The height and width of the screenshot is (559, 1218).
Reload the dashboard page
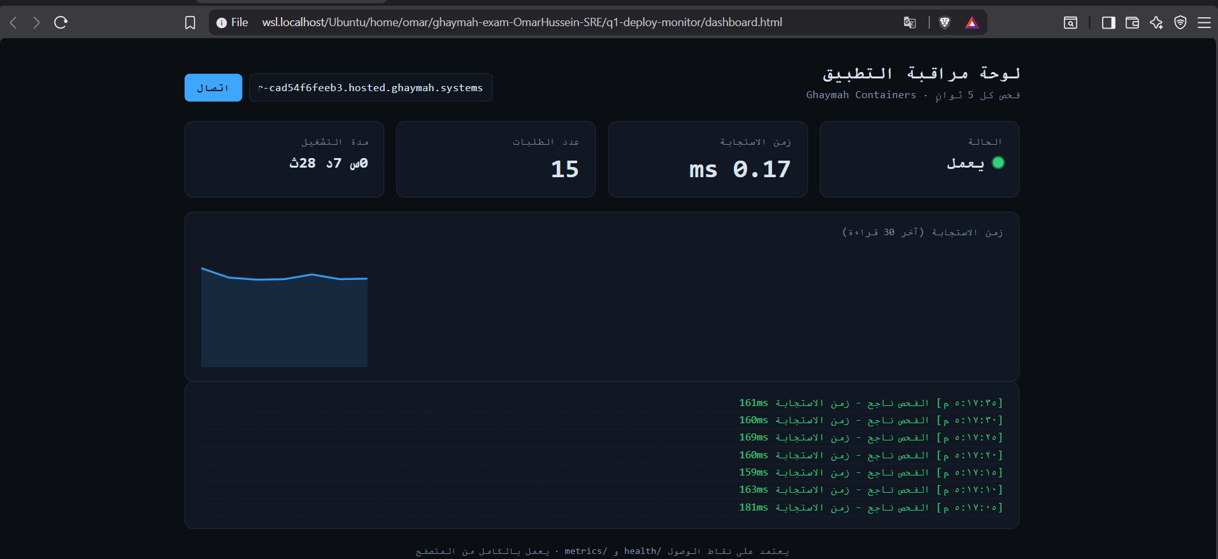(x=61, y=23)
